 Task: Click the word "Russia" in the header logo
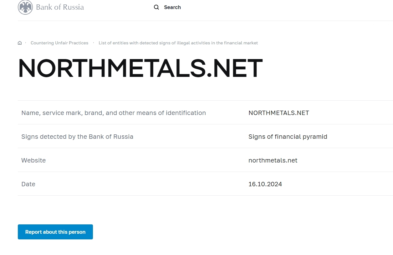click(74, 7)
